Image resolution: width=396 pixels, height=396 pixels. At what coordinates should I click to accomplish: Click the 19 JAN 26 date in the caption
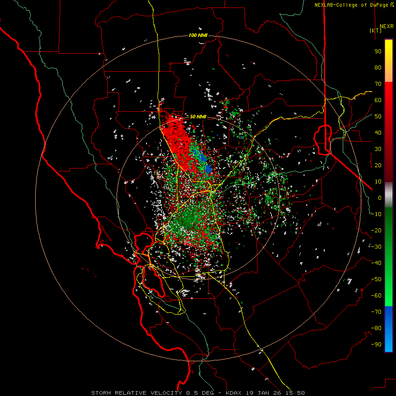point(263,393)
